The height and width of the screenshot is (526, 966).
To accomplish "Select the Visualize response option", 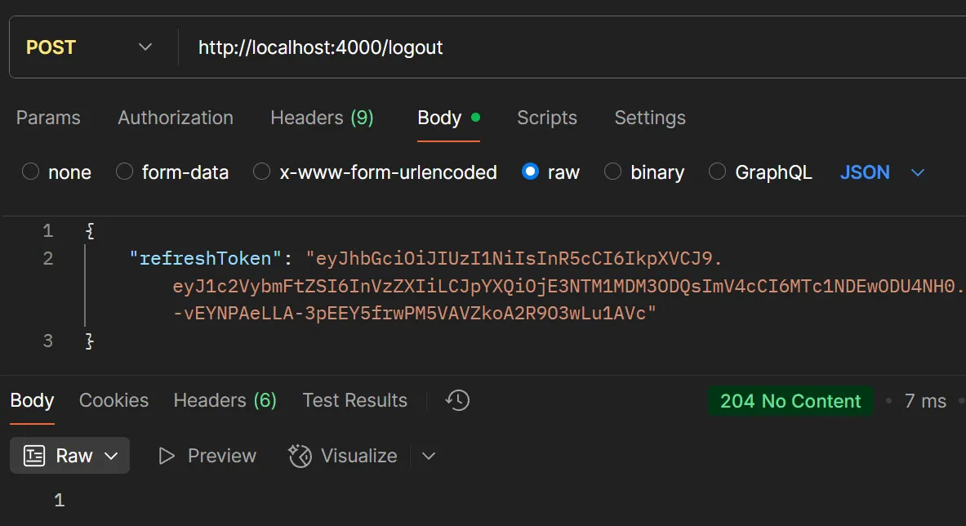I will click(x=343, y=456).
